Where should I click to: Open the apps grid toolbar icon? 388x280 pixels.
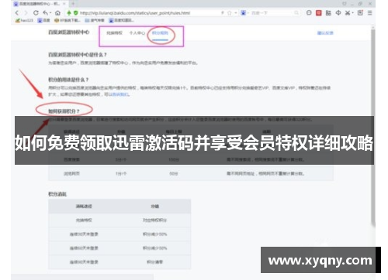point(328,13)
